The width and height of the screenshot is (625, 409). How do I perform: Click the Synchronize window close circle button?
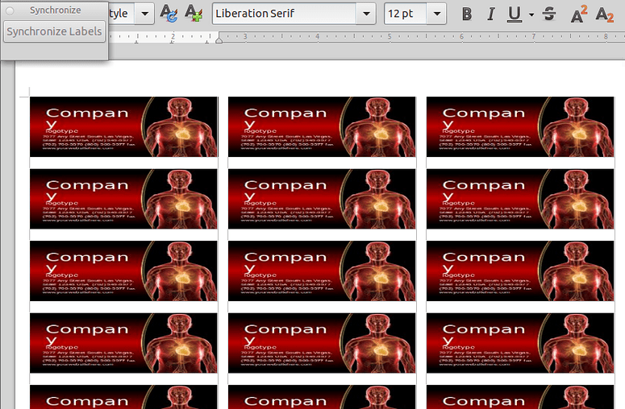pos(10,10)
